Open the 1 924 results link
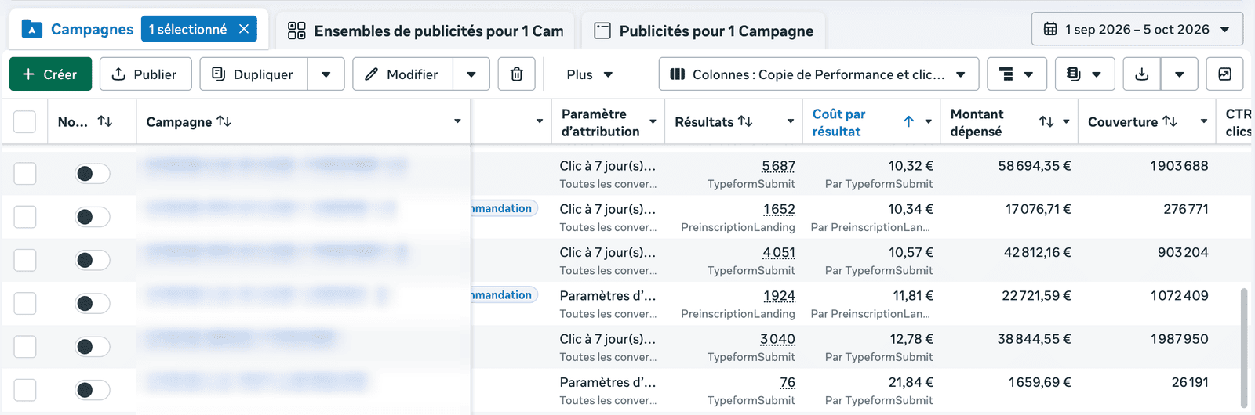The width and height of the screenshot is (1255, 415). (x=779, y=296)
